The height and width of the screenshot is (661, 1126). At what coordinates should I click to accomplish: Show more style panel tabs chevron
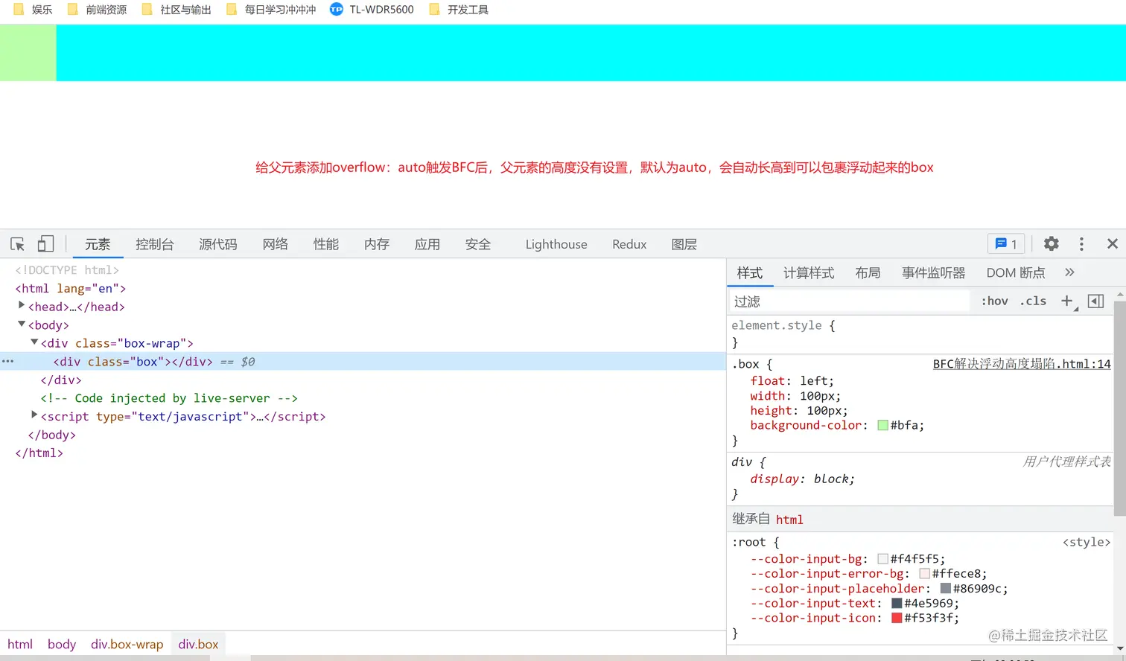pos(1069,272)
